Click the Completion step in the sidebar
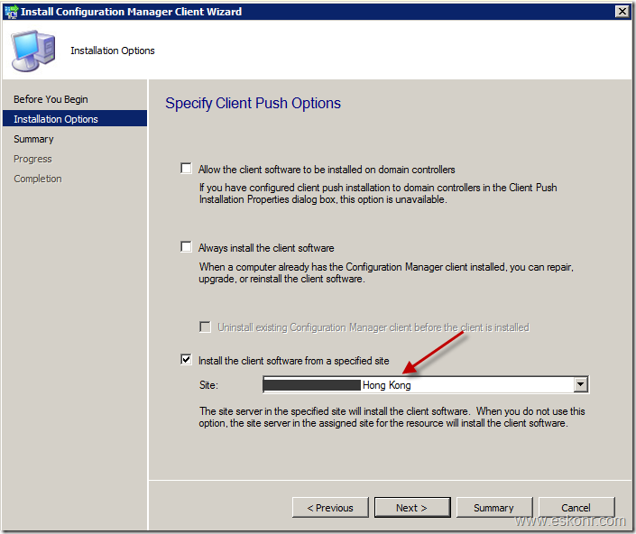Image resolution: width=636 pixels, height=534 pixels. (38, 179)
